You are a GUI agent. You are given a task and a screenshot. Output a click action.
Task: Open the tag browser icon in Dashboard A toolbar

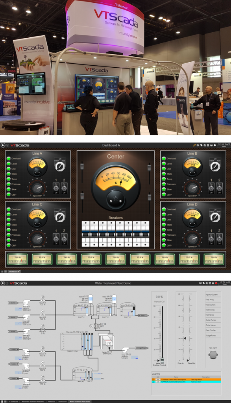click(x=201, y=145)
